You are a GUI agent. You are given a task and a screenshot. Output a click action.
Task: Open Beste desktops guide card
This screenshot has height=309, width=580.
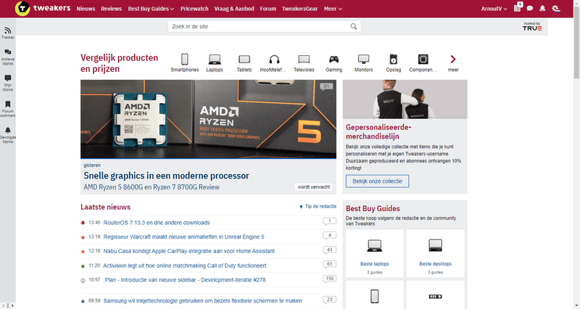[436, 253]
